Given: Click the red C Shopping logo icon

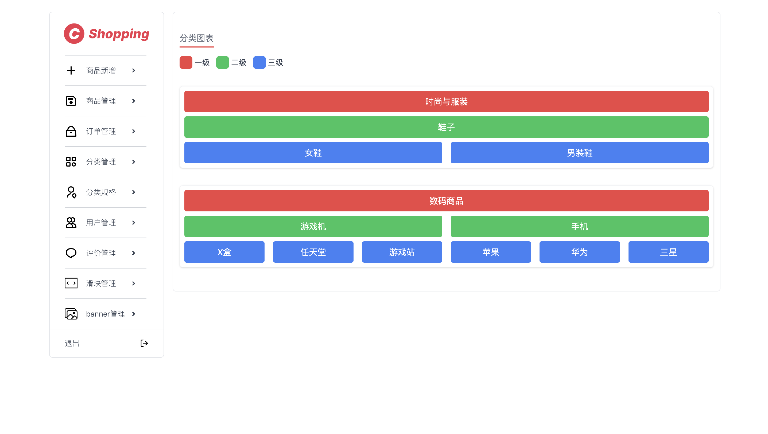Looking at the screenshot, I should 74,34.
